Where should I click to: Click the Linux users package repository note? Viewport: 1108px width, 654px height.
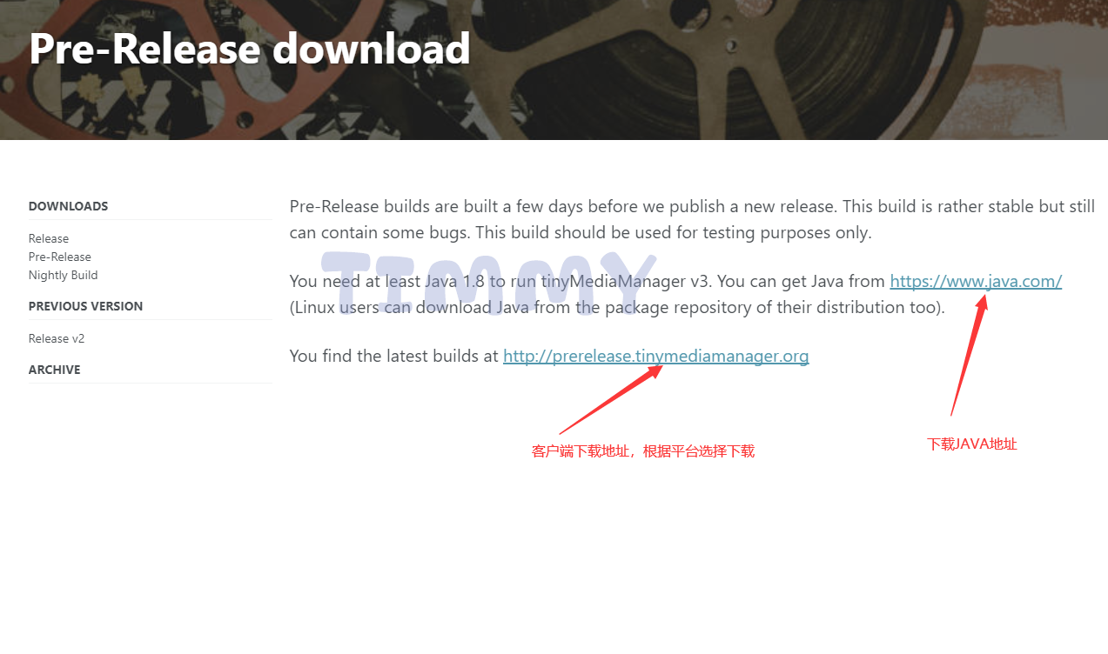click(x=617, y=307)
